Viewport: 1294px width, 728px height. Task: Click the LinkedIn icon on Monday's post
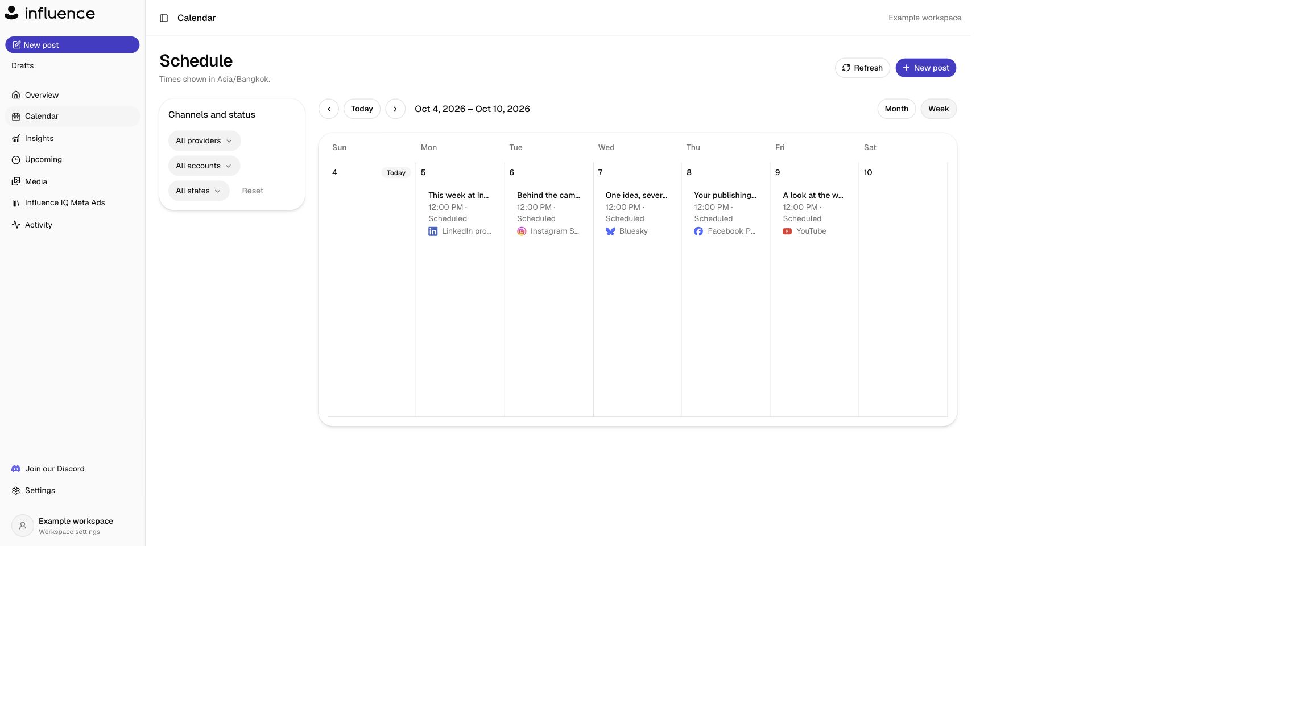coord(433,231)
